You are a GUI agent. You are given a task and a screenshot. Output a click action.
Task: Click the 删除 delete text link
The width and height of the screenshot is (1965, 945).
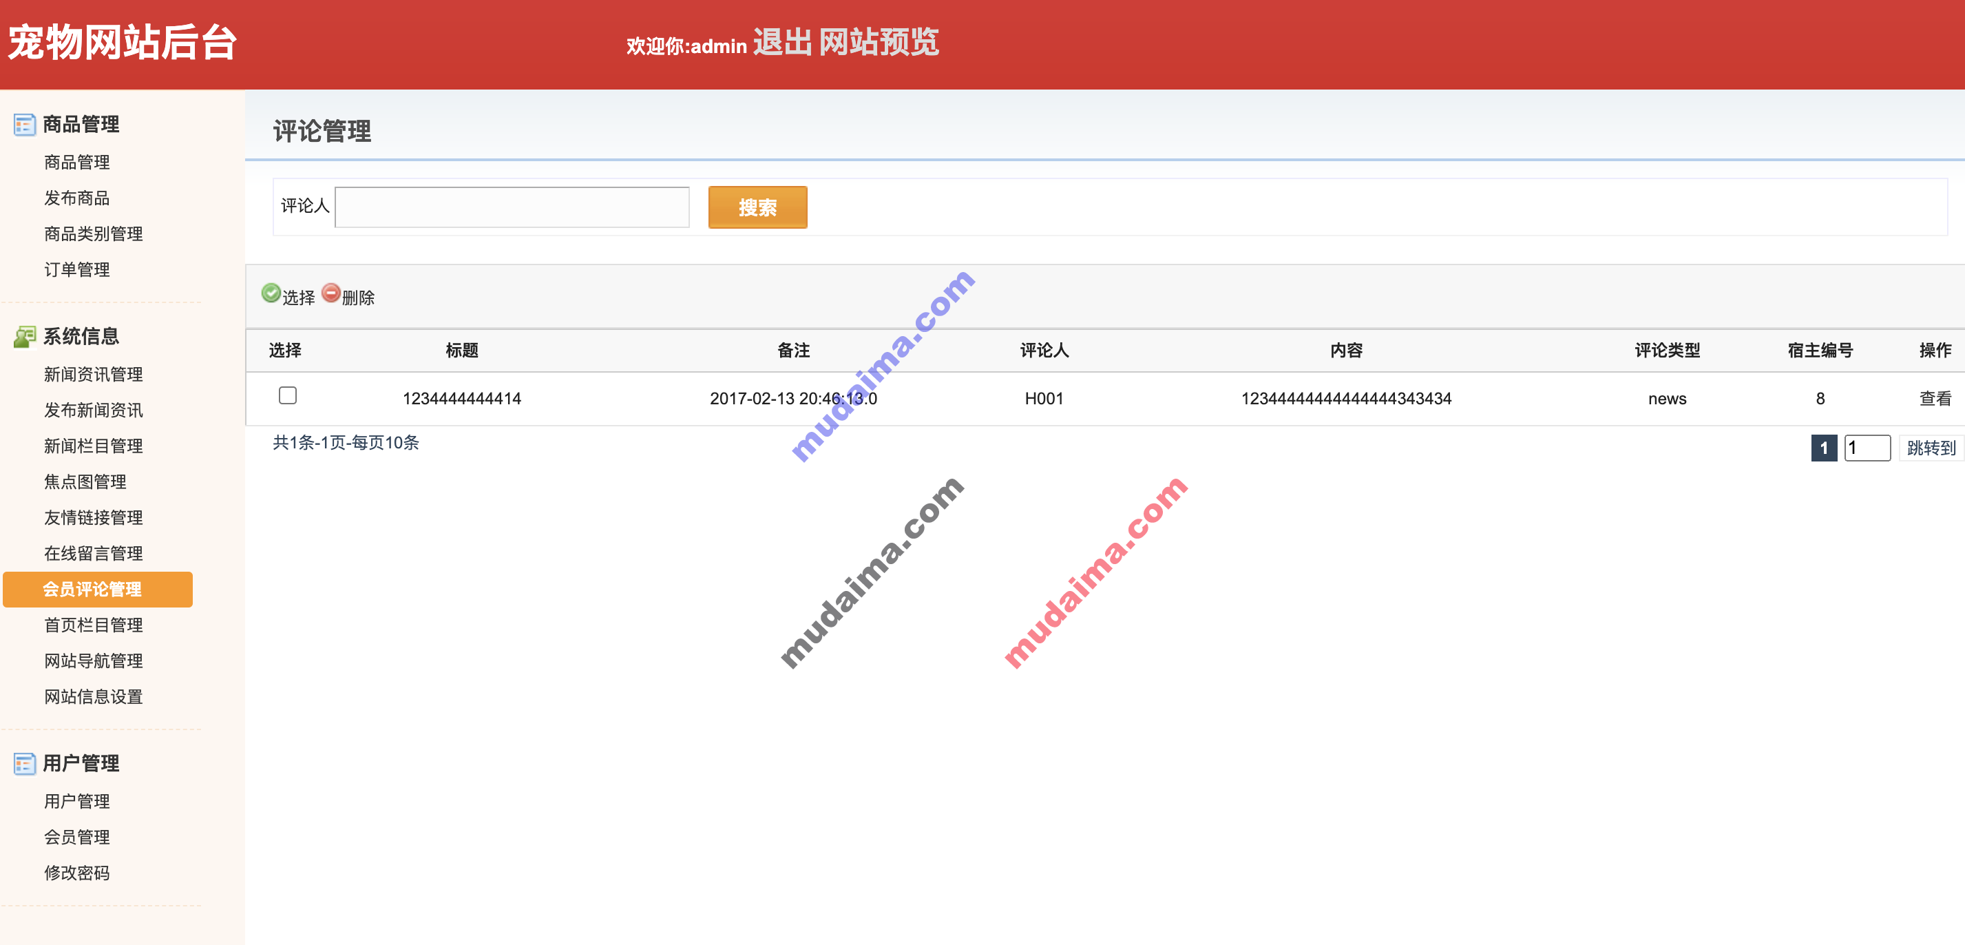[x=359, y=298]
